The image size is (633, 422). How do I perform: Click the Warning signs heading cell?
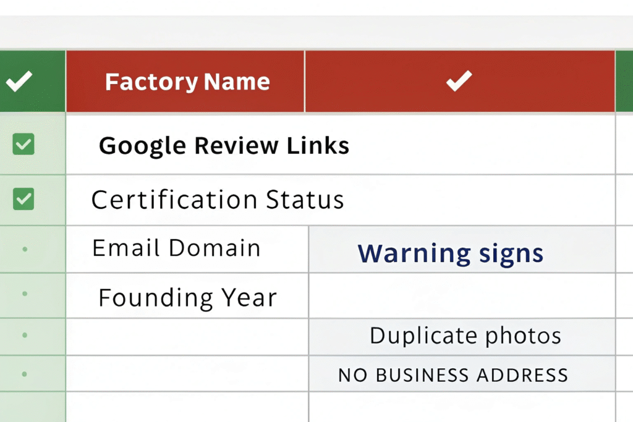tap(451, 253)
